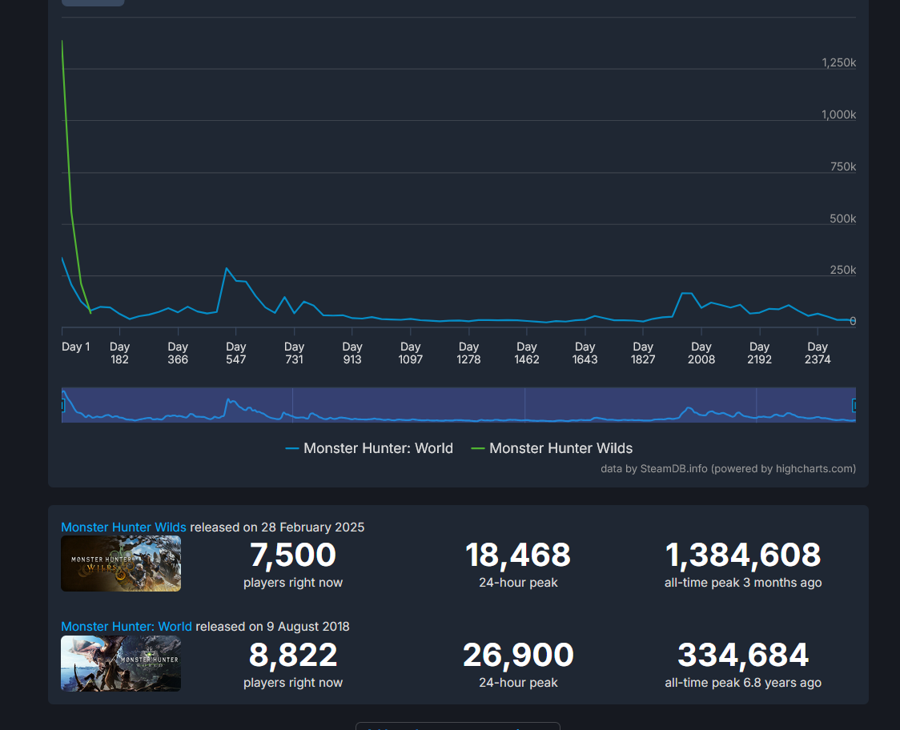Screen dimensions: 900x730
Task: Click 'all-time peak 3 months ago' caption
Action: [743, 583]
